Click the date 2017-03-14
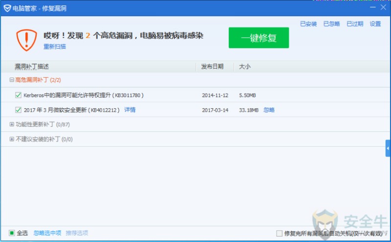 point(215,110)
